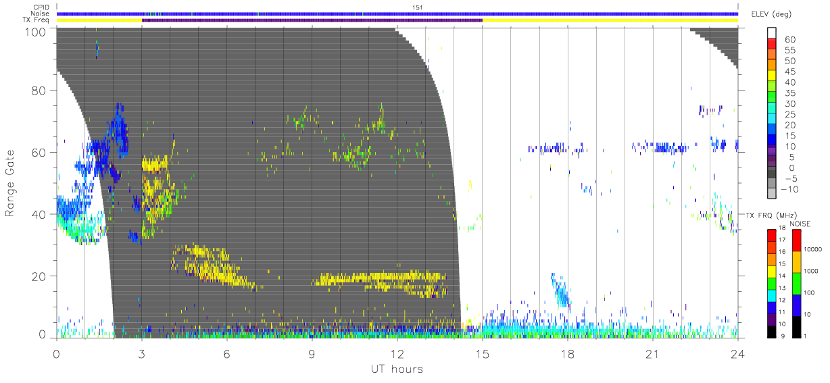
Task: Click NOISE tick label 1000
Action: [812, 271]
